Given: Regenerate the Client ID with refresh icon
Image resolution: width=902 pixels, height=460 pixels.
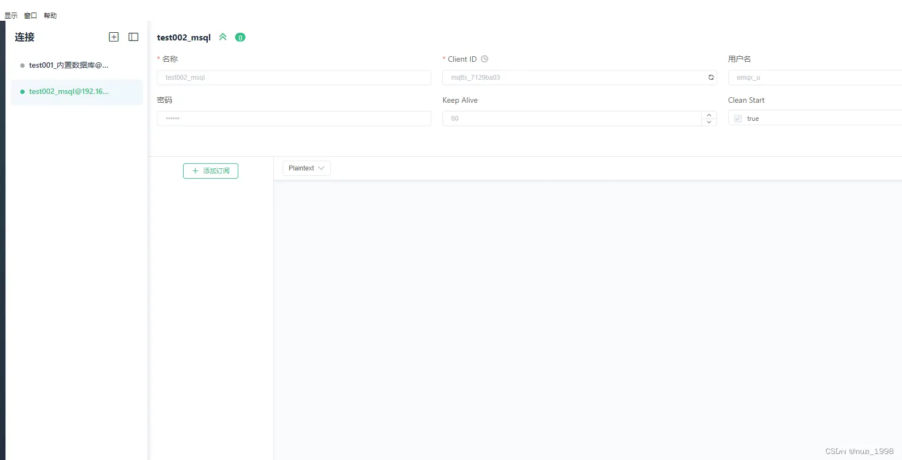Looking at the screenshot, I should point(711,78).
